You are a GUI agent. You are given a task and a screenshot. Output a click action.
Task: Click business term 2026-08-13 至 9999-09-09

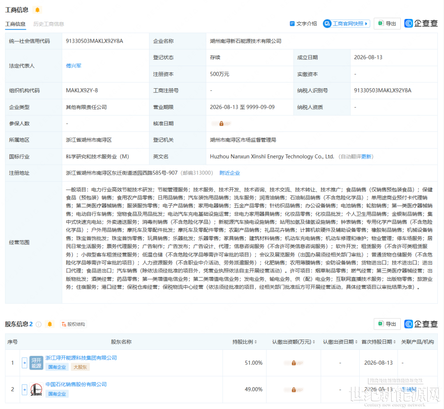[x=242, y=107]
